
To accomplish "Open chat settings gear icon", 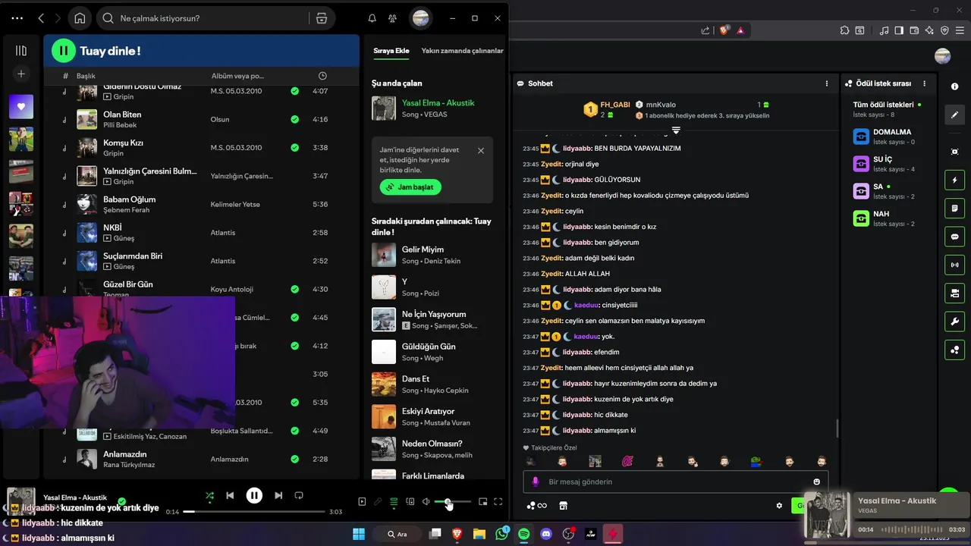I will click(779, 506).
